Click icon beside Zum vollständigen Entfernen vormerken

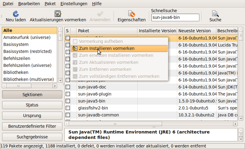[x=75, y=76]
